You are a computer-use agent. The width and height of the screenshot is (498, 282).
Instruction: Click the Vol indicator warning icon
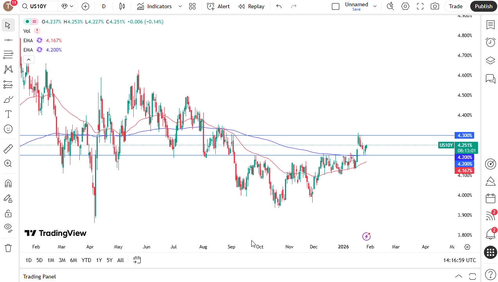click(x=37, y=31)
